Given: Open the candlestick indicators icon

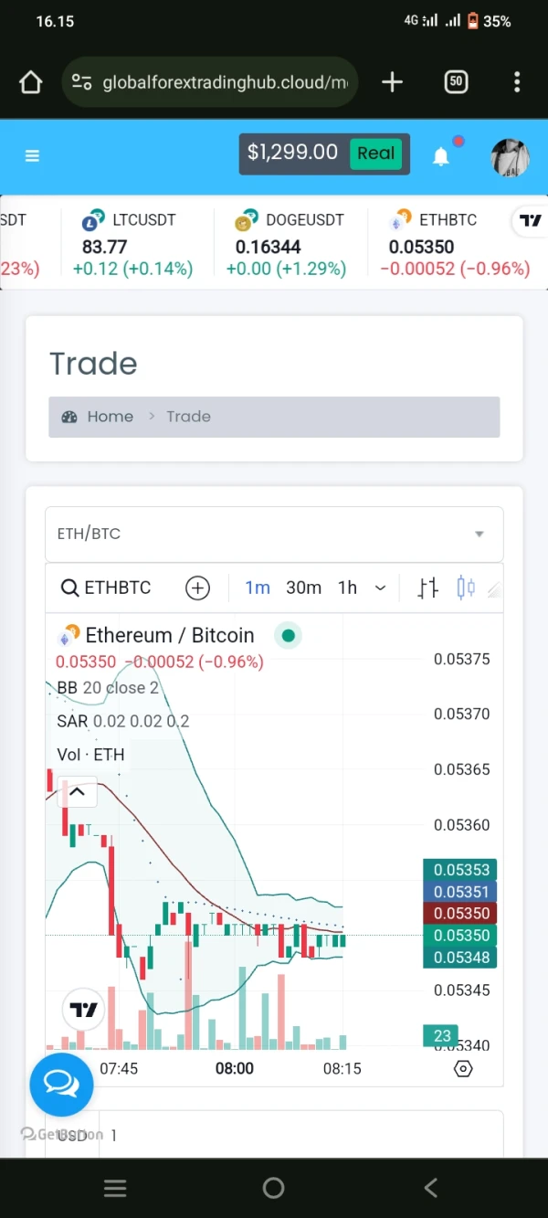Looking at the screenshot, I should [x=466, y=588].
